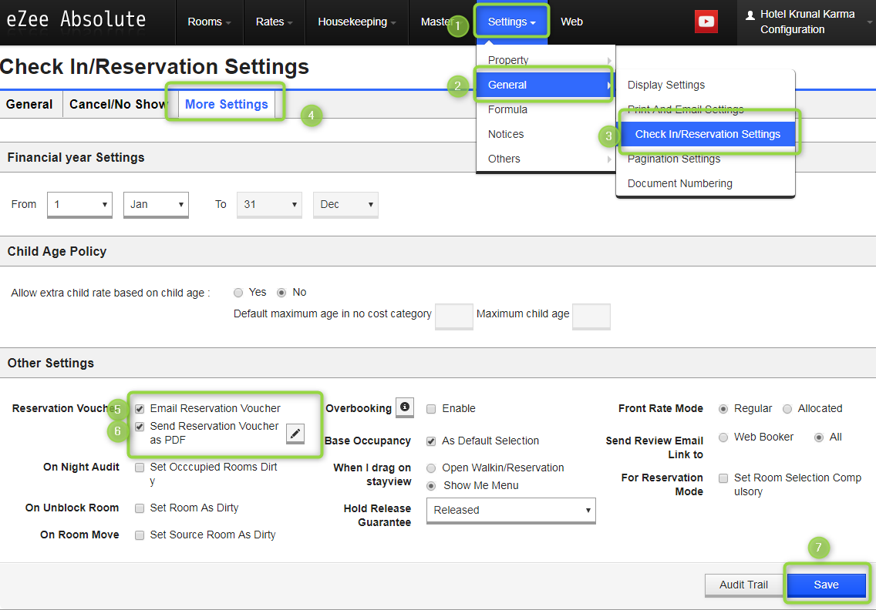The width and height of the screenshot is (876, 610).
Task: Enable Overbooking checkbox
Action: pos(431,409)
